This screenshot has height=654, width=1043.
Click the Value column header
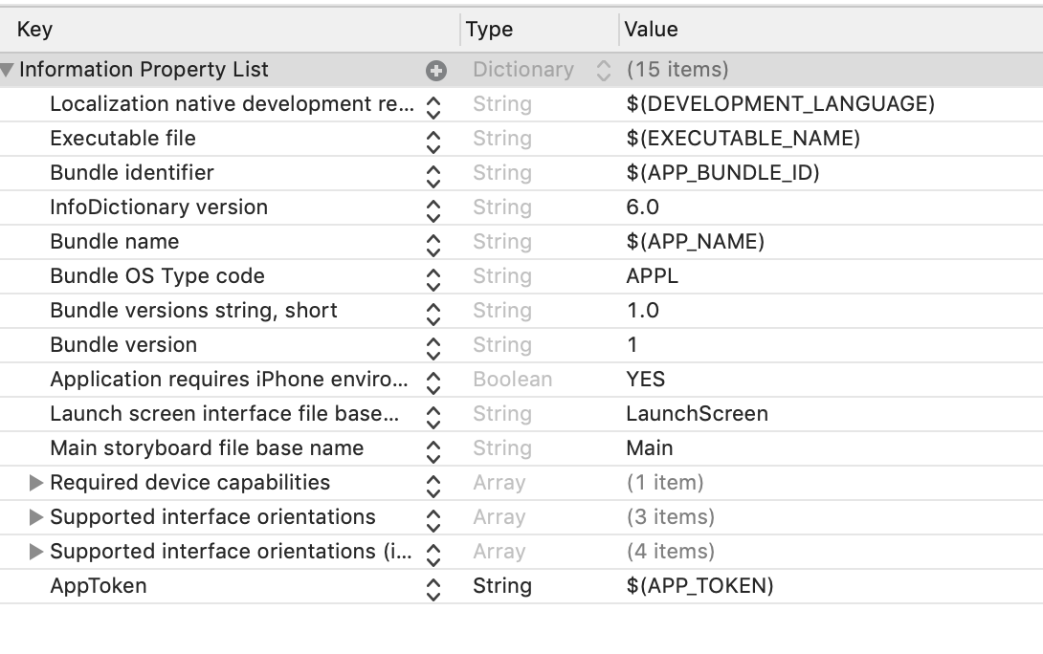[x=651, y=30]
